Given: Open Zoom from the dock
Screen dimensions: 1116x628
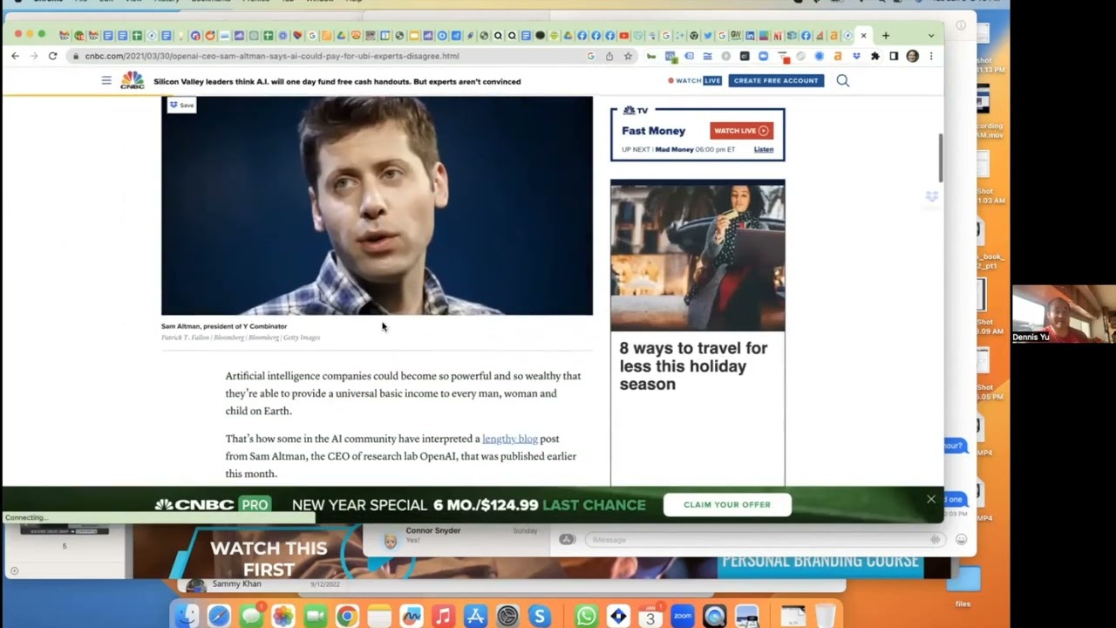Looking at the screenshot, I should (682, 616).
